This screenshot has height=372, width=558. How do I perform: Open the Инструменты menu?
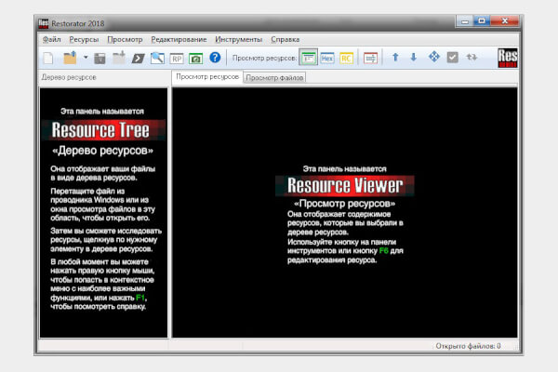pos(238,39)
